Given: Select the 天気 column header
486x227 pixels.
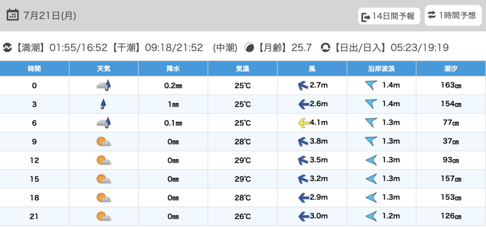Looking at the screenshot, I should (103, 69).
